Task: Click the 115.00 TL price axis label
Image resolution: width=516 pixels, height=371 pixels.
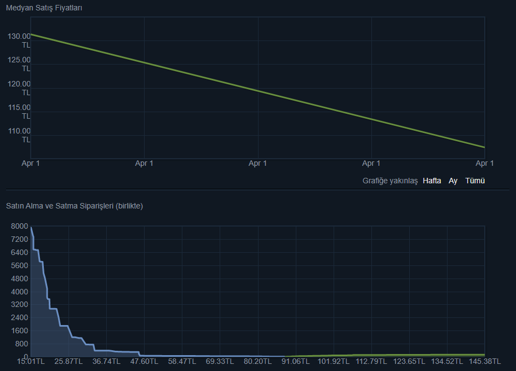Action: tap(19, 112)
